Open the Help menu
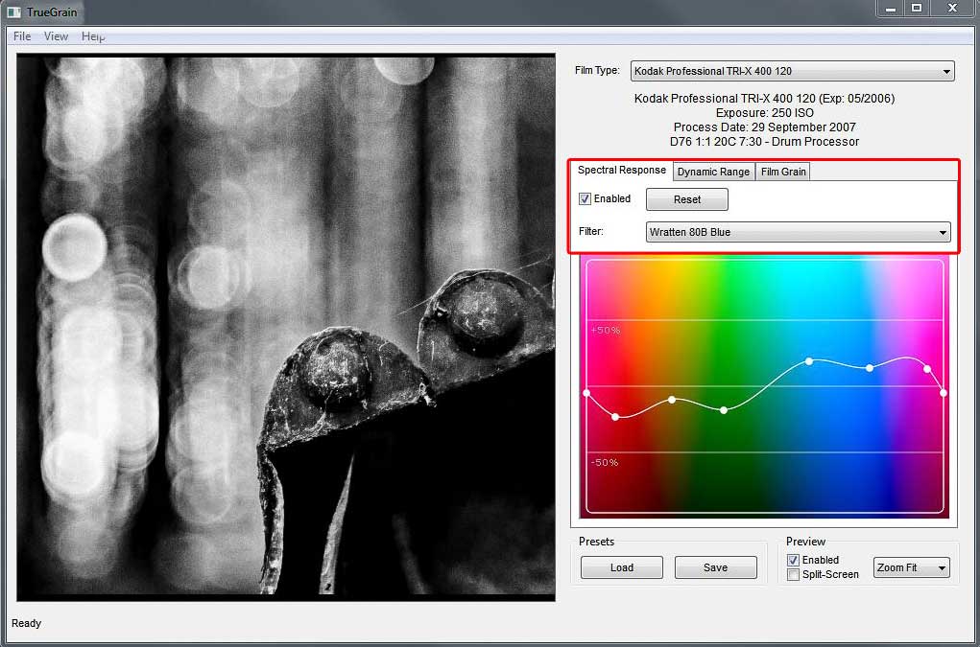The image size is (980, 647). (x=93, y=36)
